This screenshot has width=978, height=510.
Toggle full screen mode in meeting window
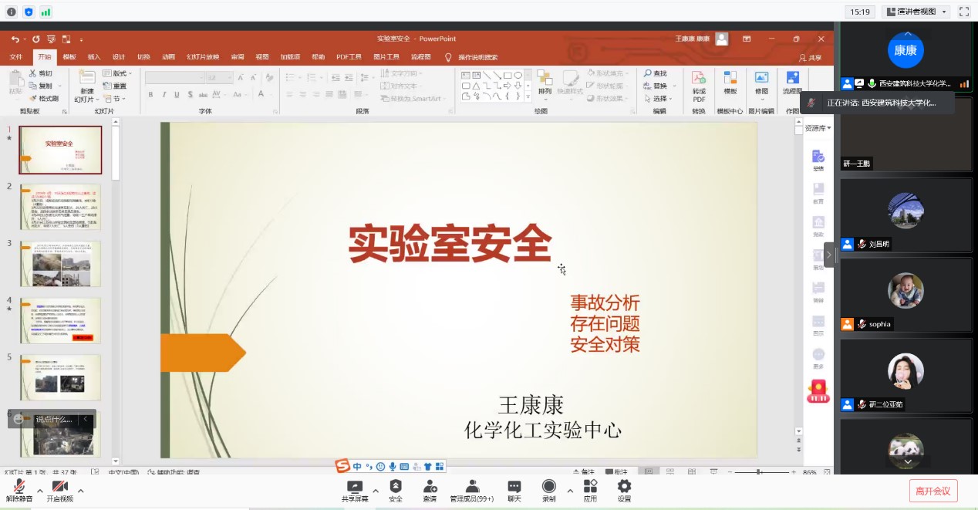tap(963, 12)
